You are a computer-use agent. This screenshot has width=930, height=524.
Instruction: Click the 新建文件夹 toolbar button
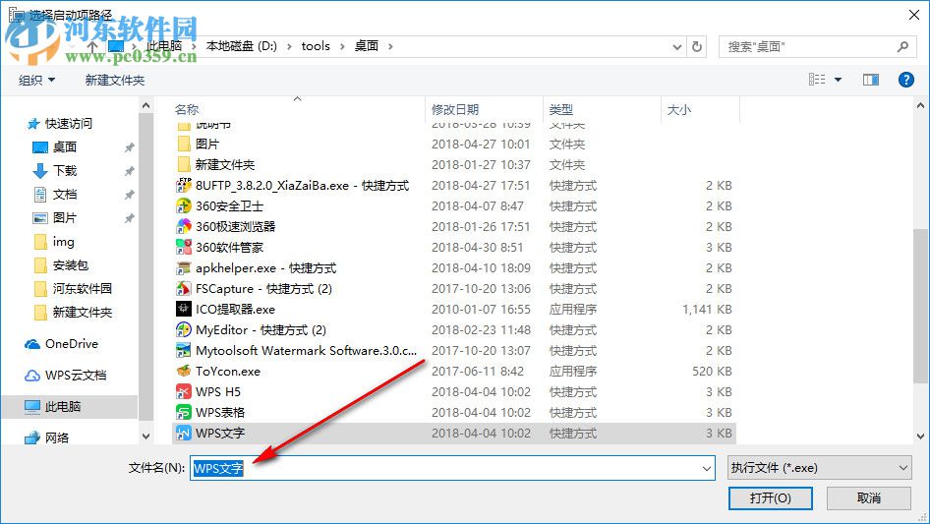coord(115,80)
